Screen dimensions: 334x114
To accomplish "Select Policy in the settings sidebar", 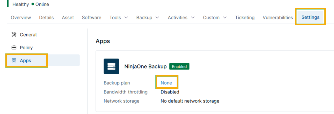I will [26, 48].
